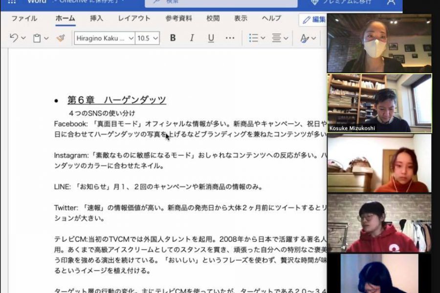
Task: Toggle Bold formatting
Action: point(173,38)
